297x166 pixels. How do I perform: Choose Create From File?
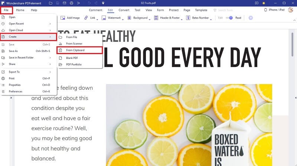[79, 37]
